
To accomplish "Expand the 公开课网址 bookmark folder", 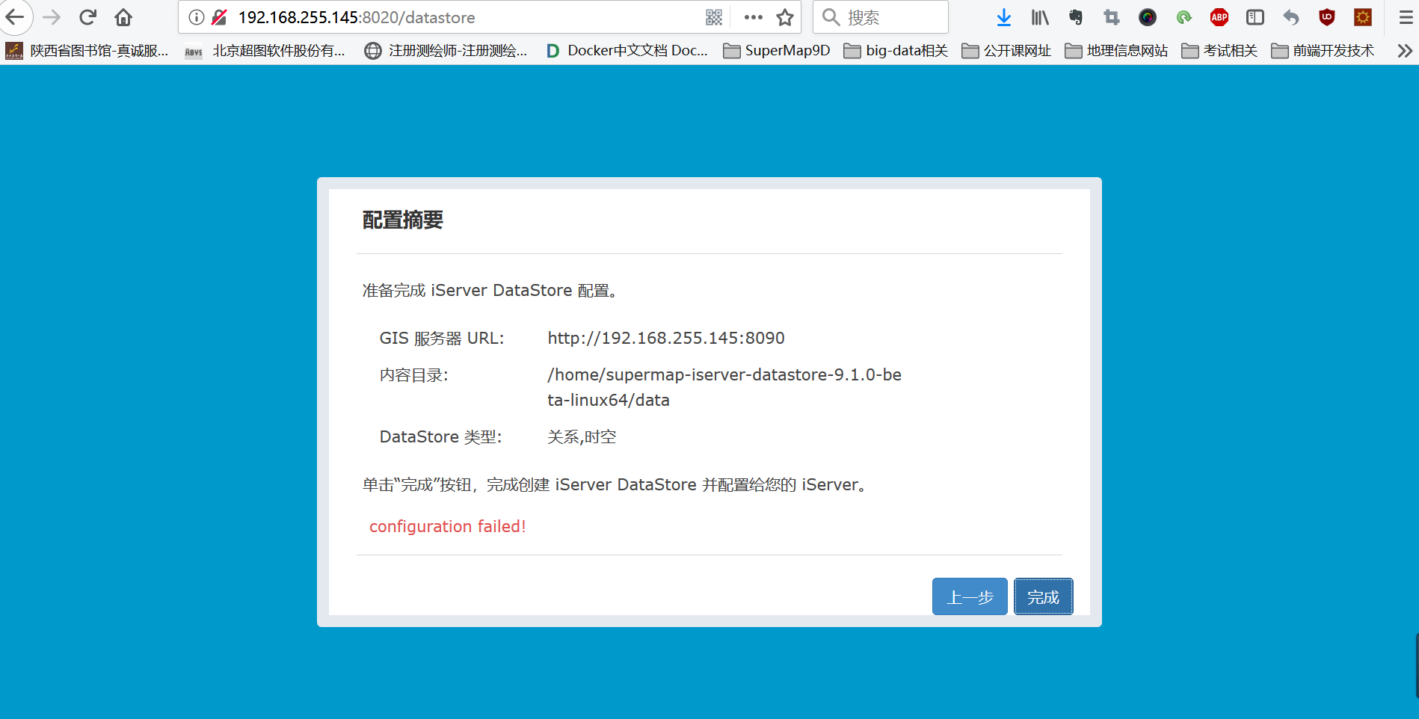I will 1006,51.
